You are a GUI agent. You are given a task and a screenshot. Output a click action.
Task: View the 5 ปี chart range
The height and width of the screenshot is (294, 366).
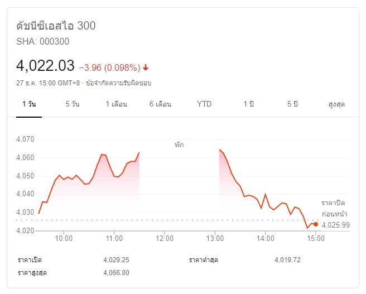(x=293, y=104)
